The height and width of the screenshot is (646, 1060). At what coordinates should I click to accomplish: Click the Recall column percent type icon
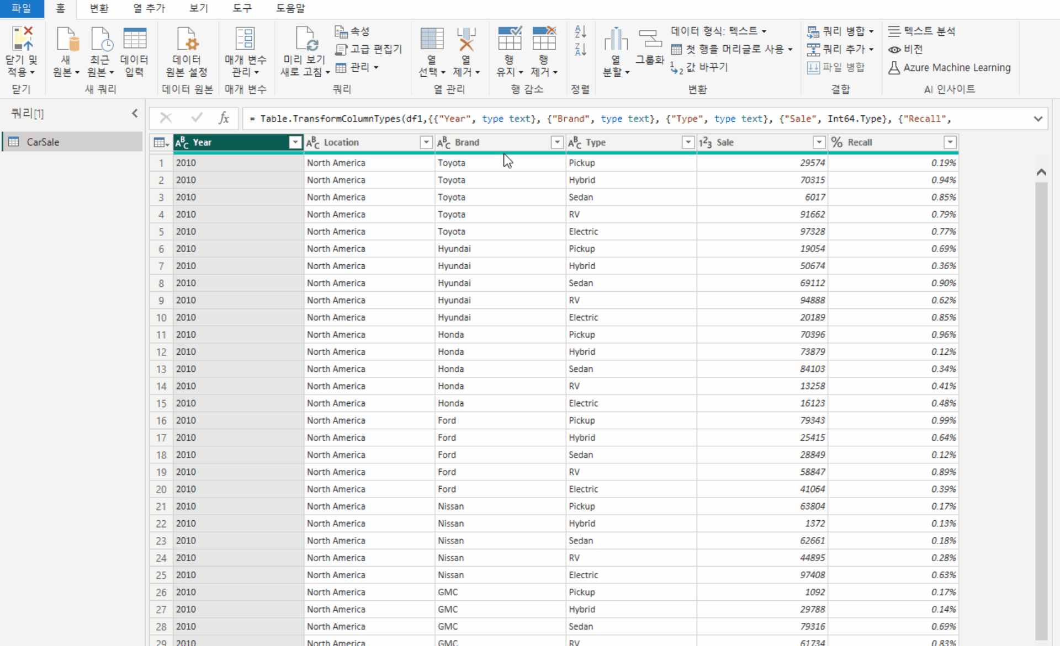click(x=837, y=143)
